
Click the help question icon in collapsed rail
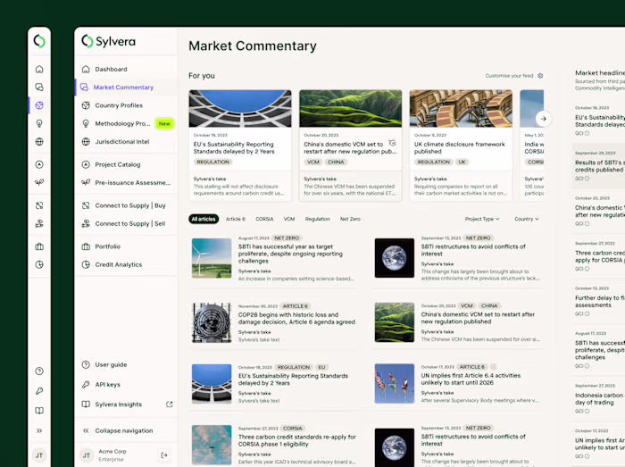click(x=39, y=371)
